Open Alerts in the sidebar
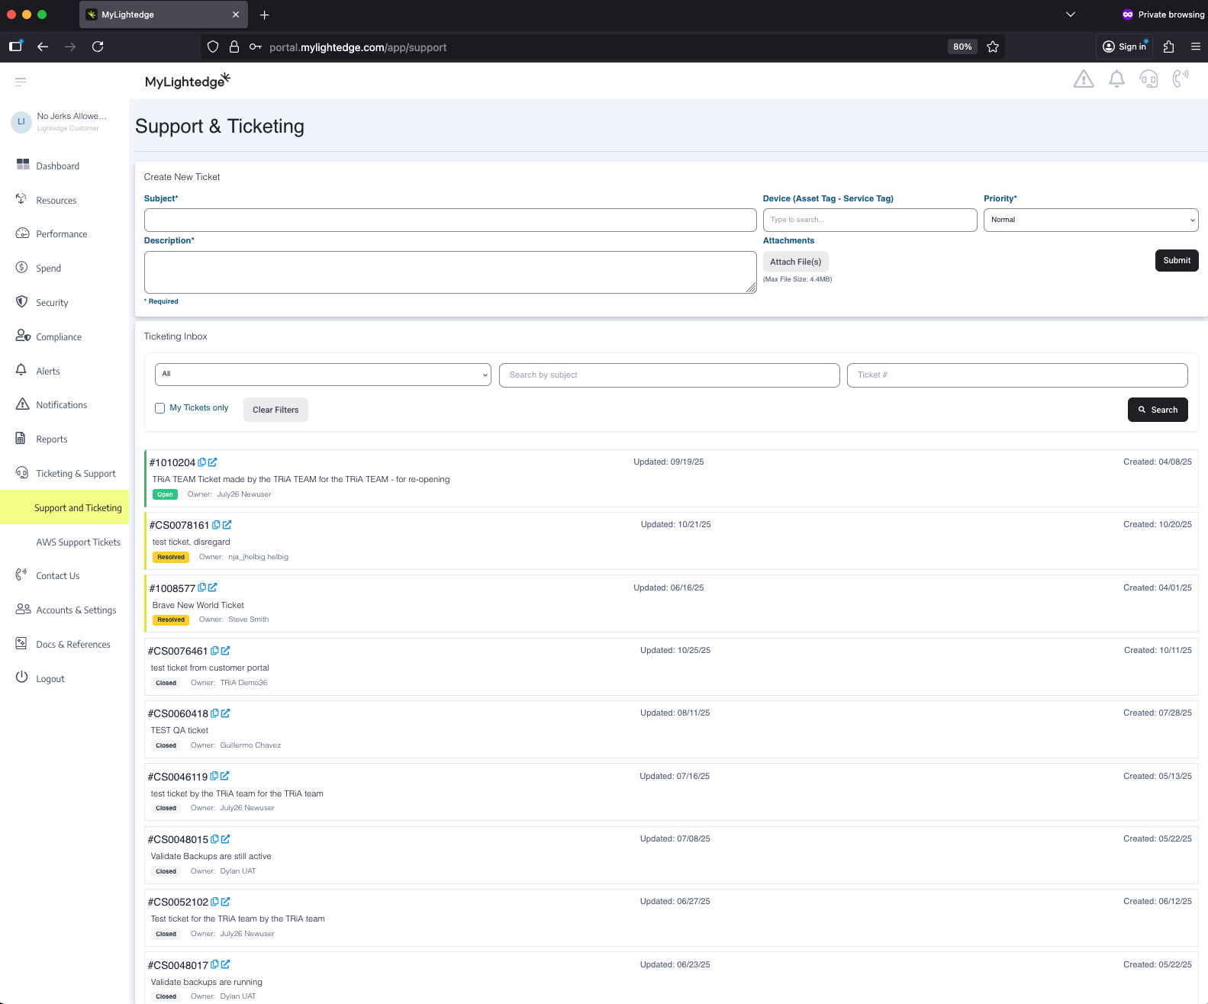 click(47, 372)
